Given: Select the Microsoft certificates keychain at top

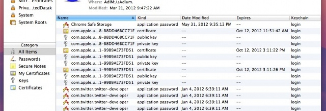Looking at the screenshot, I should click(35, 1).
